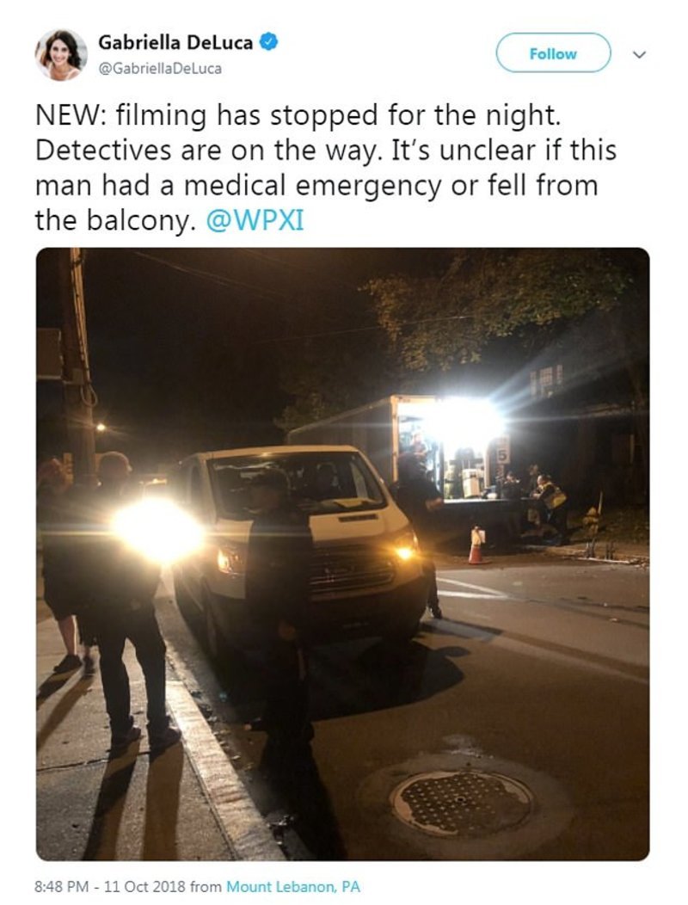Click the orange traffic cone in photo
The width and height of the screenshot is (688, 905).
tap(476, 545)
